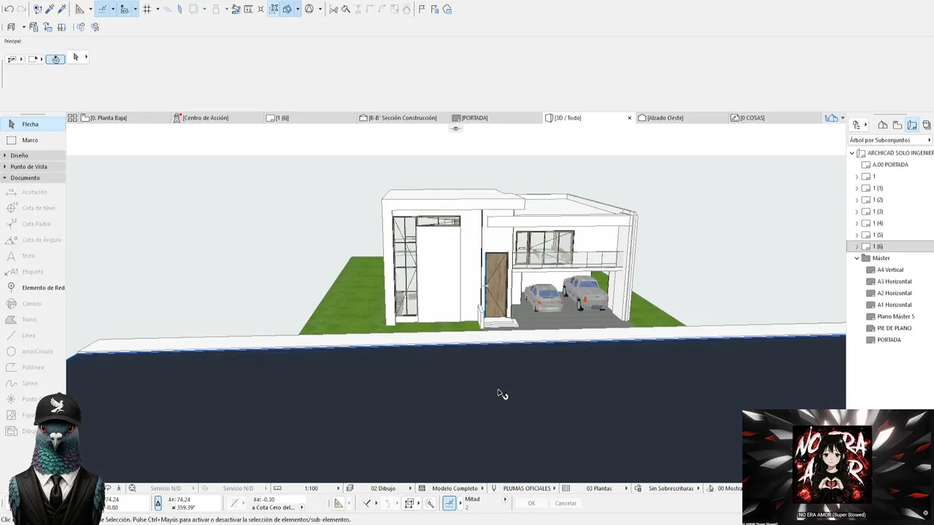Expand the Punto de Vista toolbox group
934x525 pixels.
click(33, 166)
